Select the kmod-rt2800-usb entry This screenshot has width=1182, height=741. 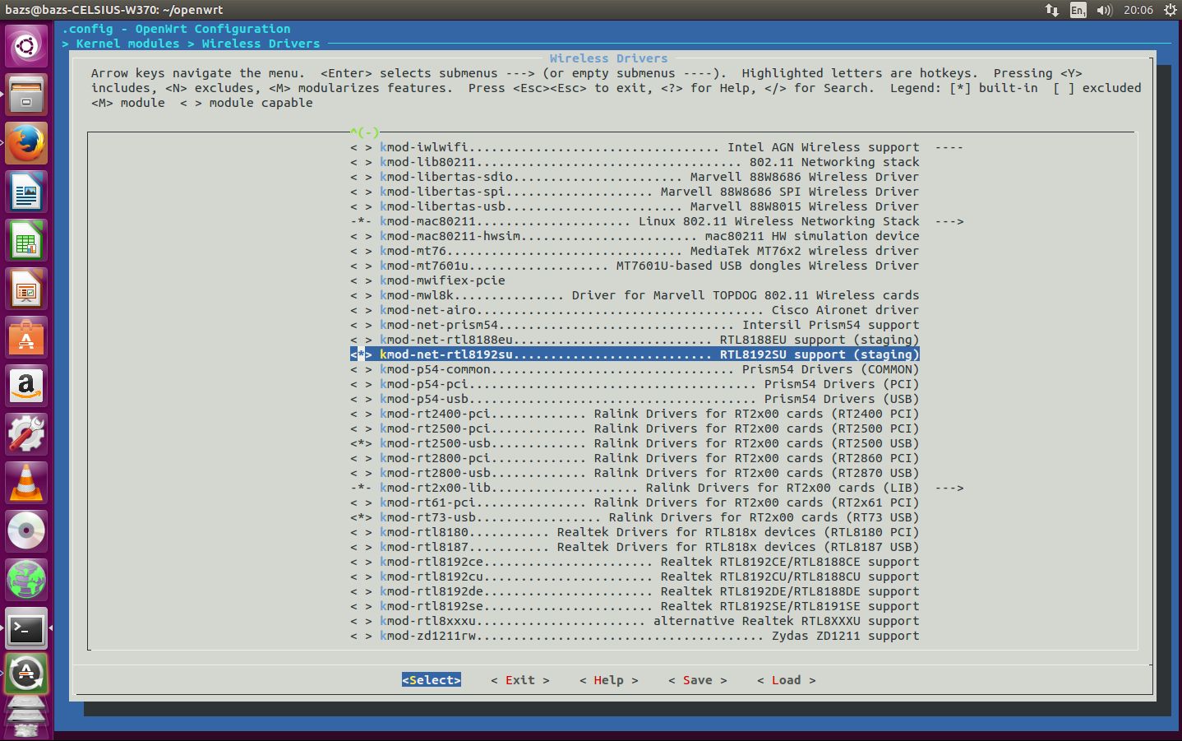(635, 473)
